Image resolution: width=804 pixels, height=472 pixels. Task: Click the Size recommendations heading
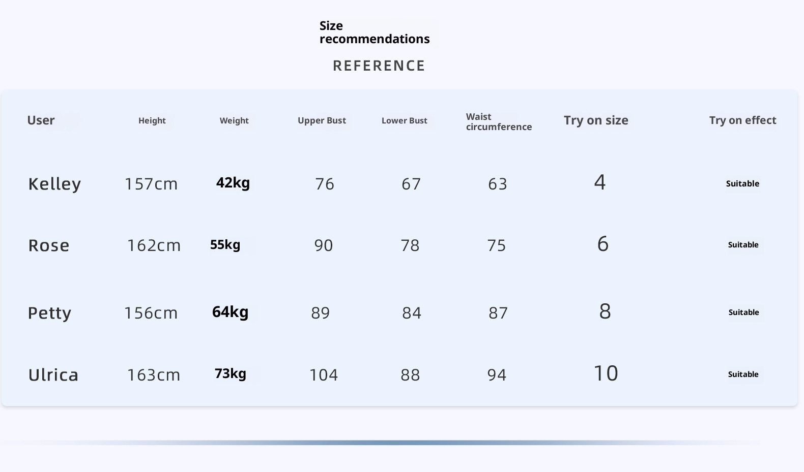(374, 33)
